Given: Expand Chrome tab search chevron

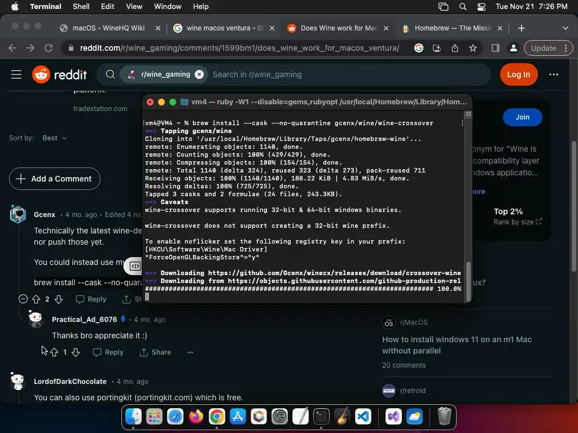Looking at the screenshot, I should pyautogui.click(x=565, y=28).
